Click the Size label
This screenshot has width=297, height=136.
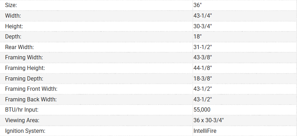[x=11, y=5]
